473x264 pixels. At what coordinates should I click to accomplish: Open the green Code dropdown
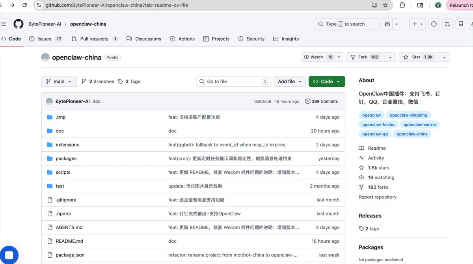click(x=326, y=82)
